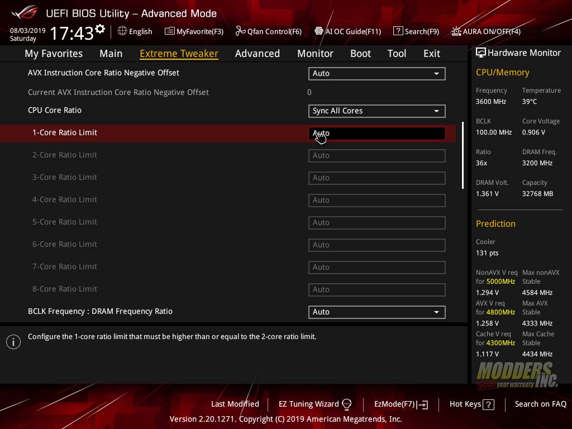Click the clock settings gear icon
This screenshot has height=429, width=572.
pos(100,29)
